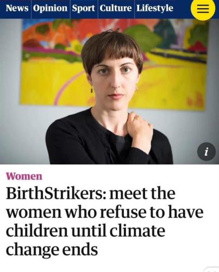Navigate to the Lifestyle tab
Viewport: 219px width, 272px height.
(155, 8)
